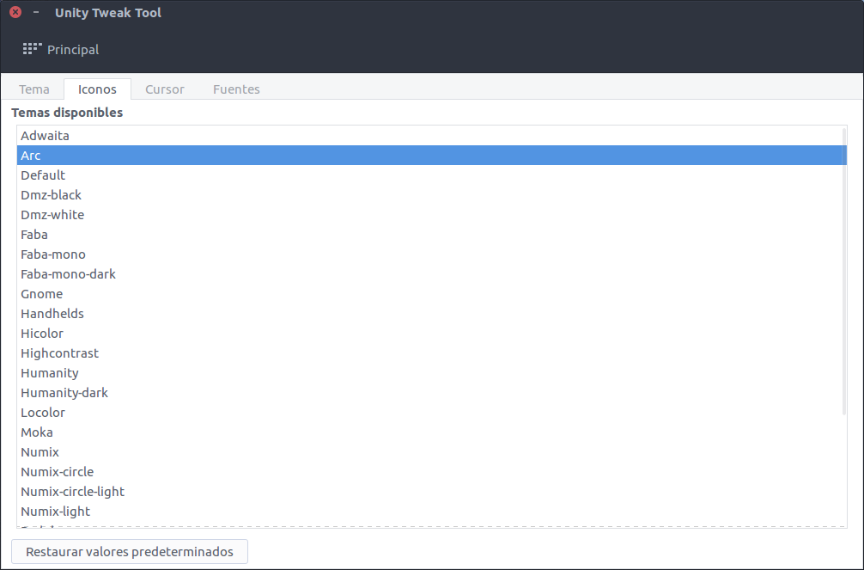Viewport: 864px width, 570px height.
Task: Pick the Default icon theme
Action: tap(43, 175)
